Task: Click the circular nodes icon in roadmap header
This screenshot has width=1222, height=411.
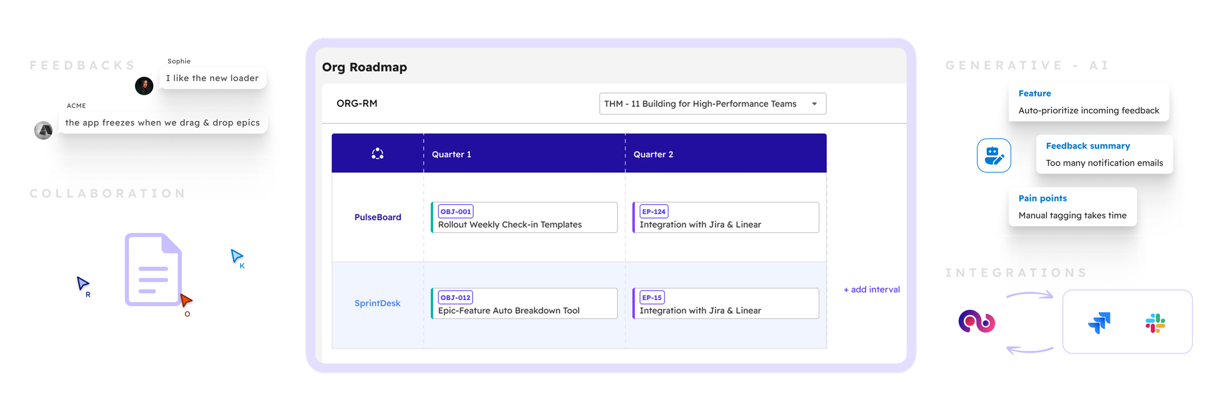Action: pos(378,154)
